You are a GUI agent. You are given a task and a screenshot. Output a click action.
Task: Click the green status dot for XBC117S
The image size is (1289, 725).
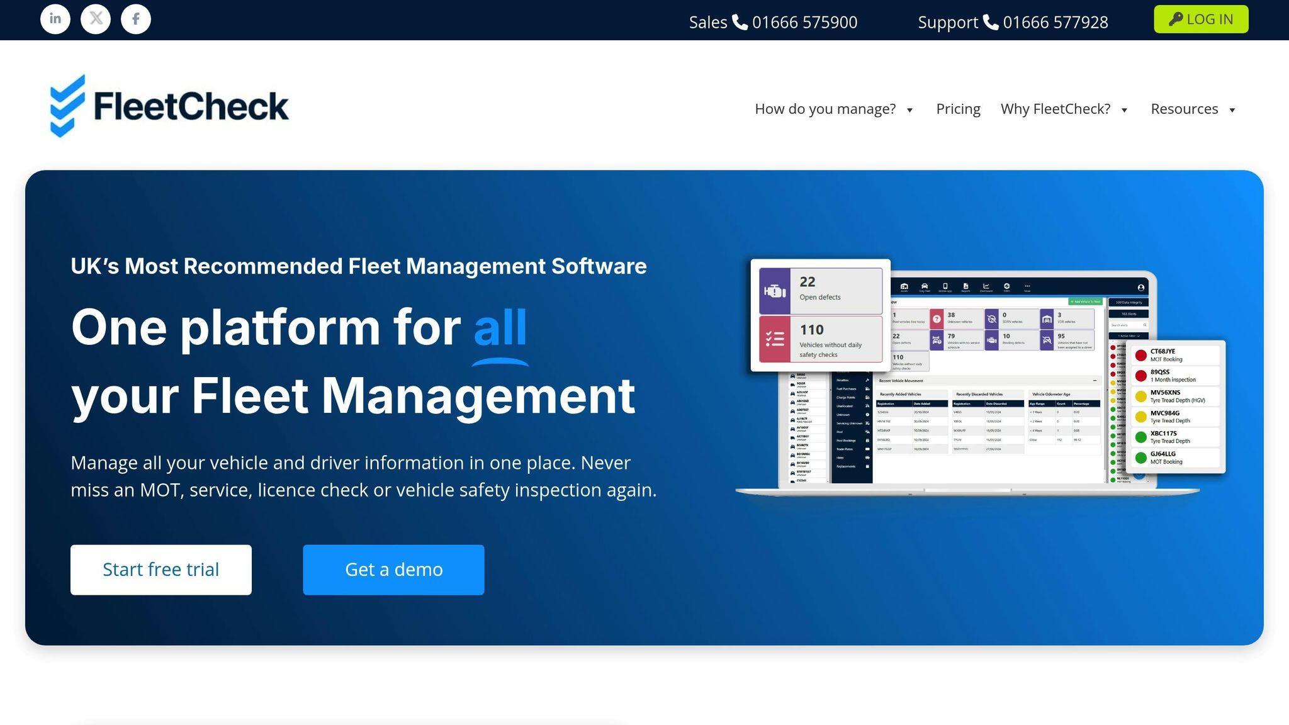(1140, 437)
